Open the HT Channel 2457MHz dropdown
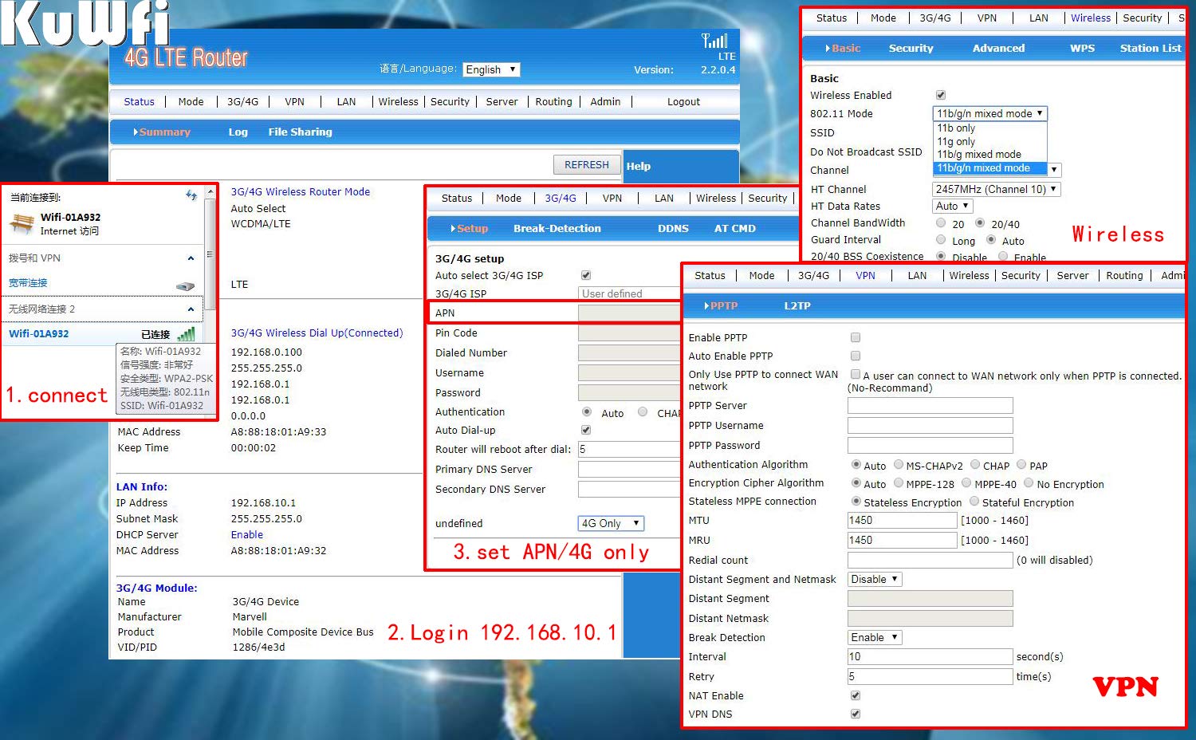 click(997, 189)
